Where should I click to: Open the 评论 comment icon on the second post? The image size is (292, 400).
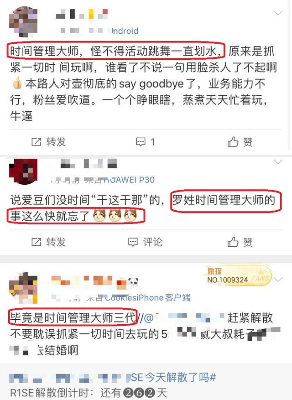[x=133, y=242]
